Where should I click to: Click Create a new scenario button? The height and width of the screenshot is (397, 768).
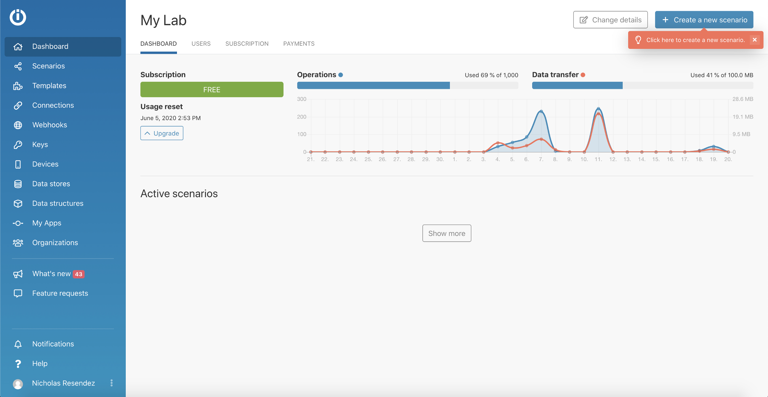[x=704, y=20]
